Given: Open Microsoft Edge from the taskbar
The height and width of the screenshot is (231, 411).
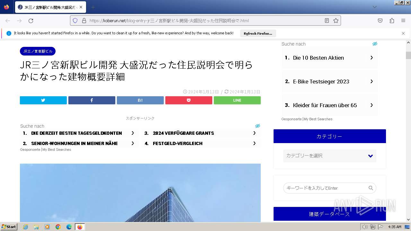Looking at the screenshot, I should coord(69,227).
